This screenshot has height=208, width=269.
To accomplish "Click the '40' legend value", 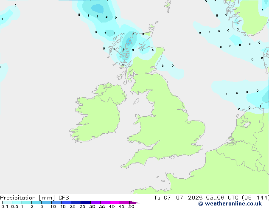I will pos(112,206).
